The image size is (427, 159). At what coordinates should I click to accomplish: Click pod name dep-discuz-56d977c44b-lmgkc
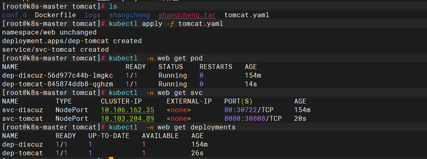tap(58, 76)
